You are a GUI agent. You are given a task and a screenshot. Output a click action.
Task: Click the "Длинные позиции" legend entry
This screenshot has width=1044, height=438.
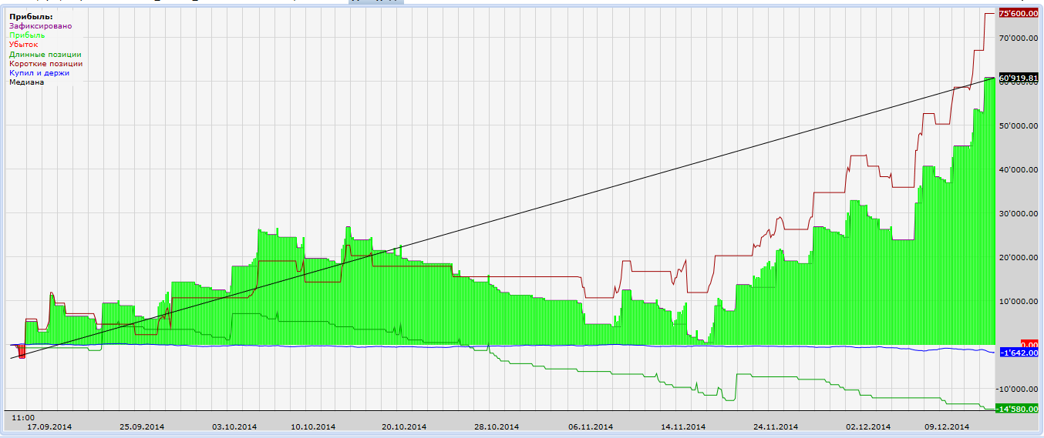point(45,54)
